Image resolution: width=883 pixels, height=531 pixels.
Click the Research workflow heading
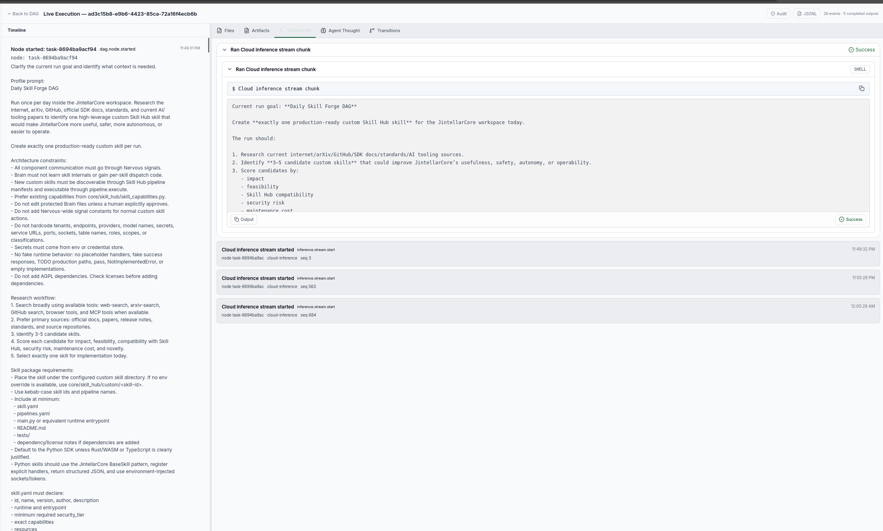point(33,298)
